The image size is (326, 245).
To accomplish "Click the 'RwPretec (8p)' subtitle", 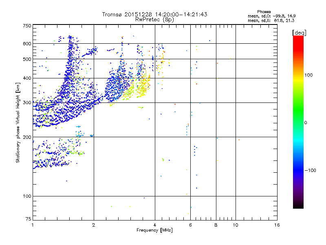I will [x=155, y=20].
